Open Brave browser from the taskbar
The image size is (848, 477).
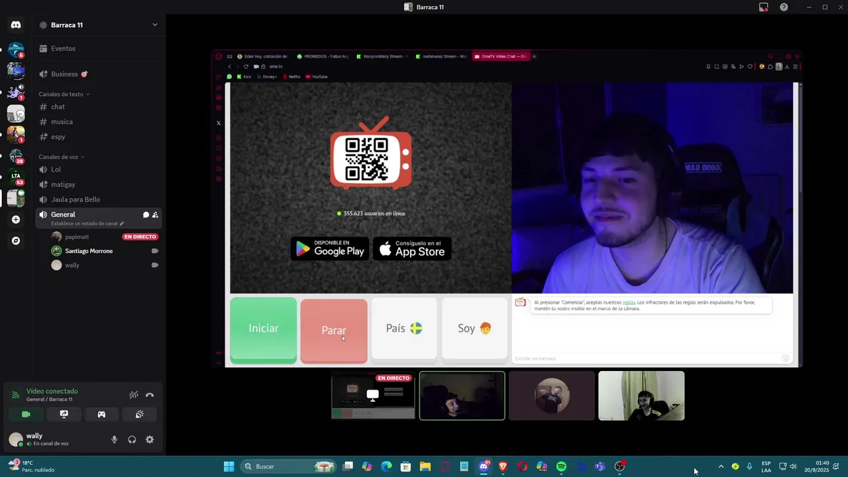click(503, 466)
